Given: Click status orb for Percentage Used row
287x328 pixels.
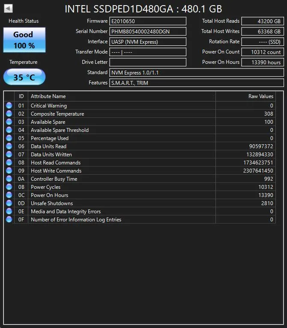Looking at the screenshot, I should [9, 138].
